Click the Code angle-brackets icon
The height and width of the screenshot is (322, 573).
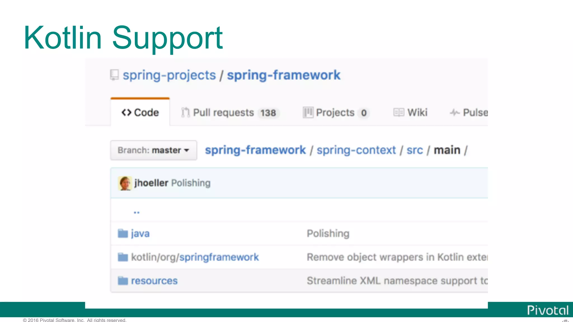(x=126, y=112)
